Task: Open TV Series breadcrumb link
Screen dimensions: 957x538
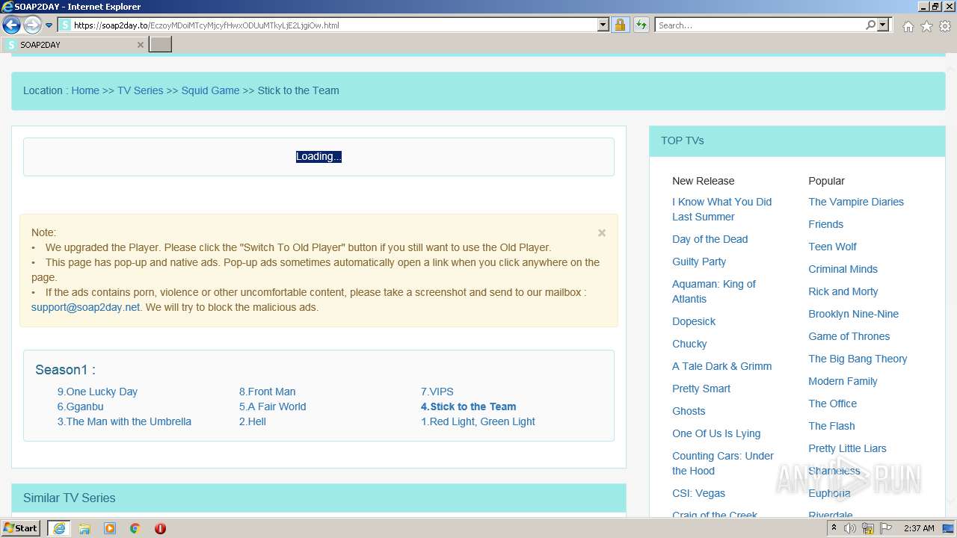Action: click(x=140, y=90)
